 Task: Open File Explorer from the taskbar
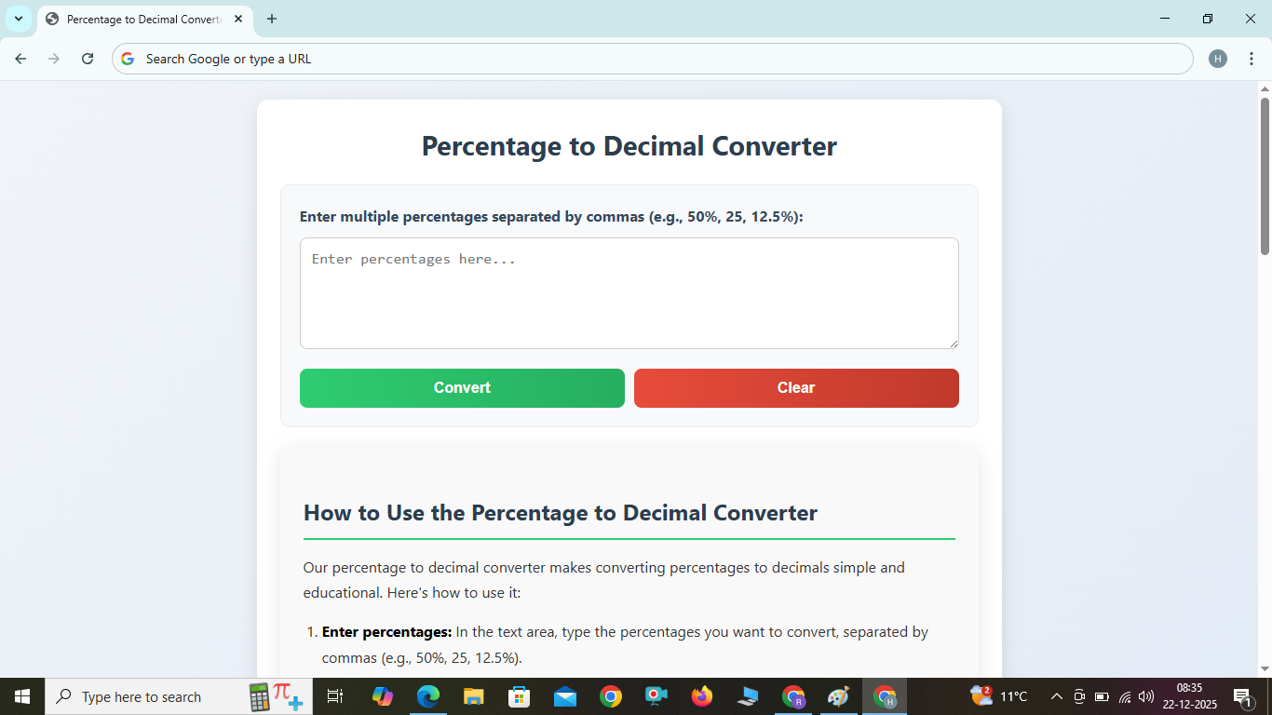(473, 695)
